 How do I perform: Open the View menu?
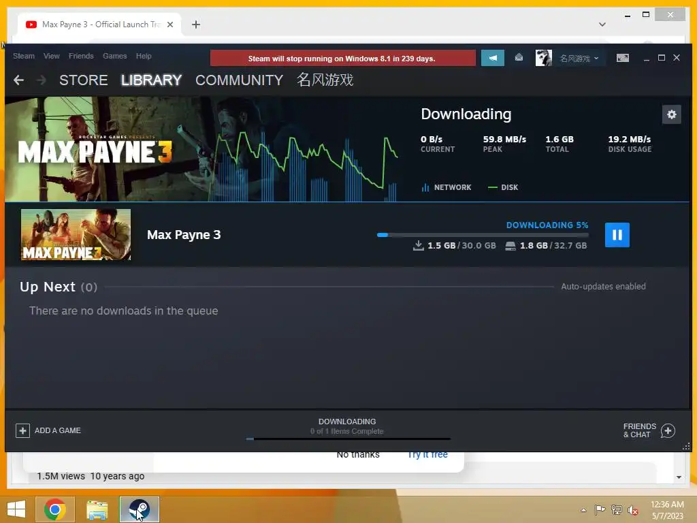tap(52, 56)
